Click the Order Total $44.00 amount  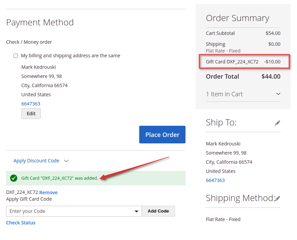[271, 76]
